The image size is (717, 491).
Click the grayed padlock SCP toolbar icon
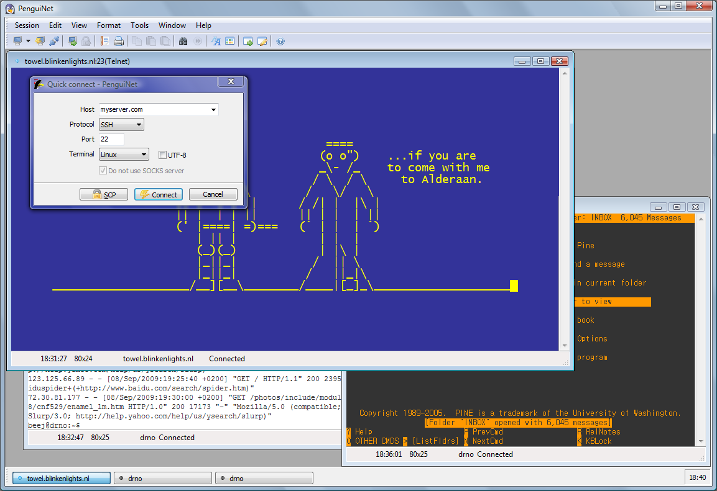86,41
